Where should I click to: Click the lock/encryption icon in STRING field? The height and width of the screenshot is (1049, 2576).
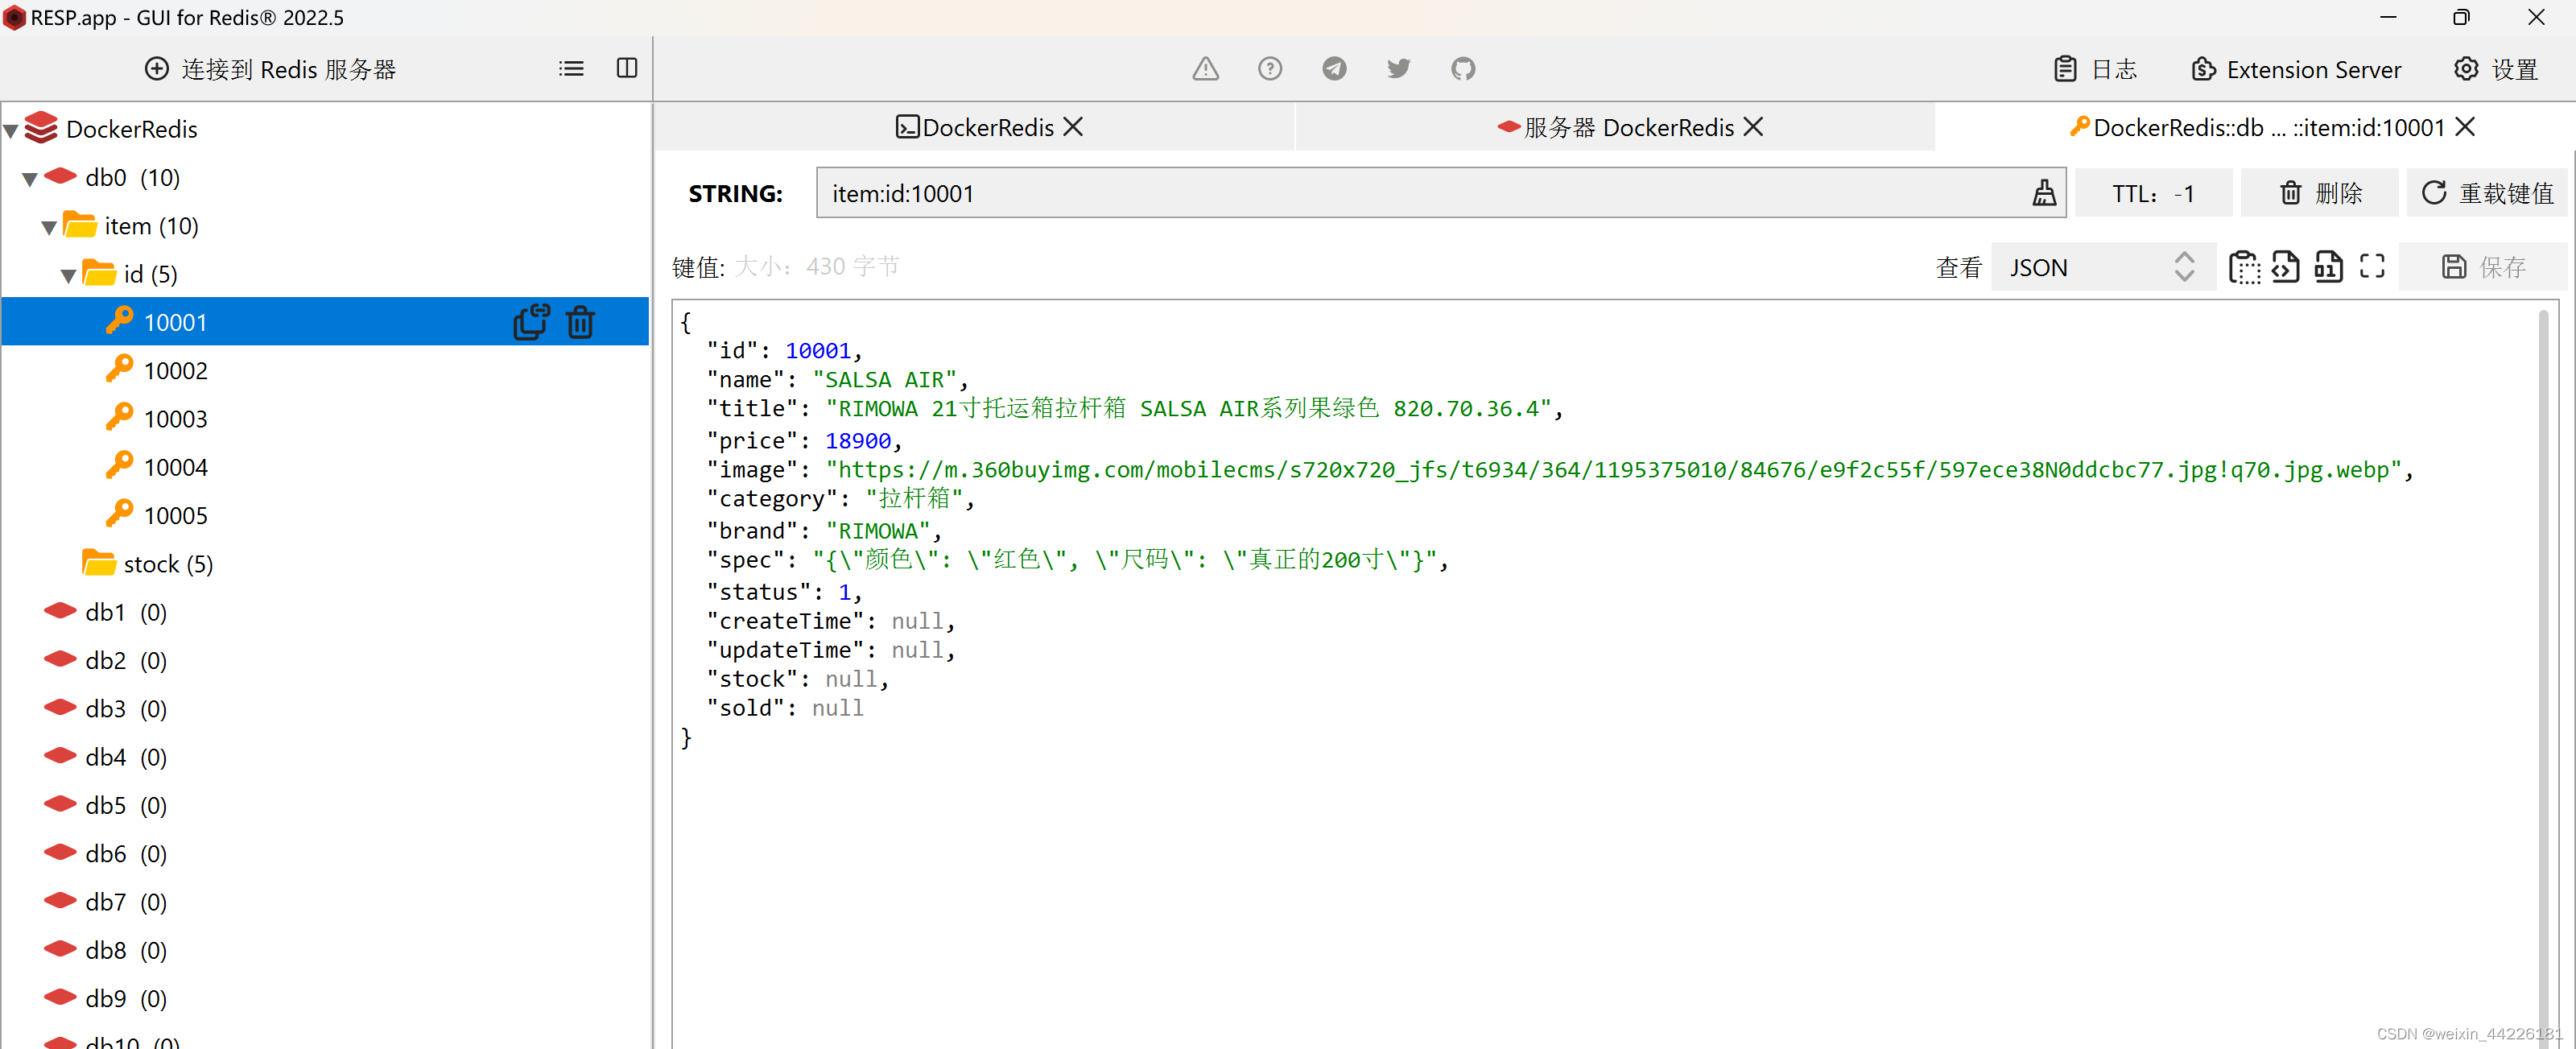(x=2042, y=192)
